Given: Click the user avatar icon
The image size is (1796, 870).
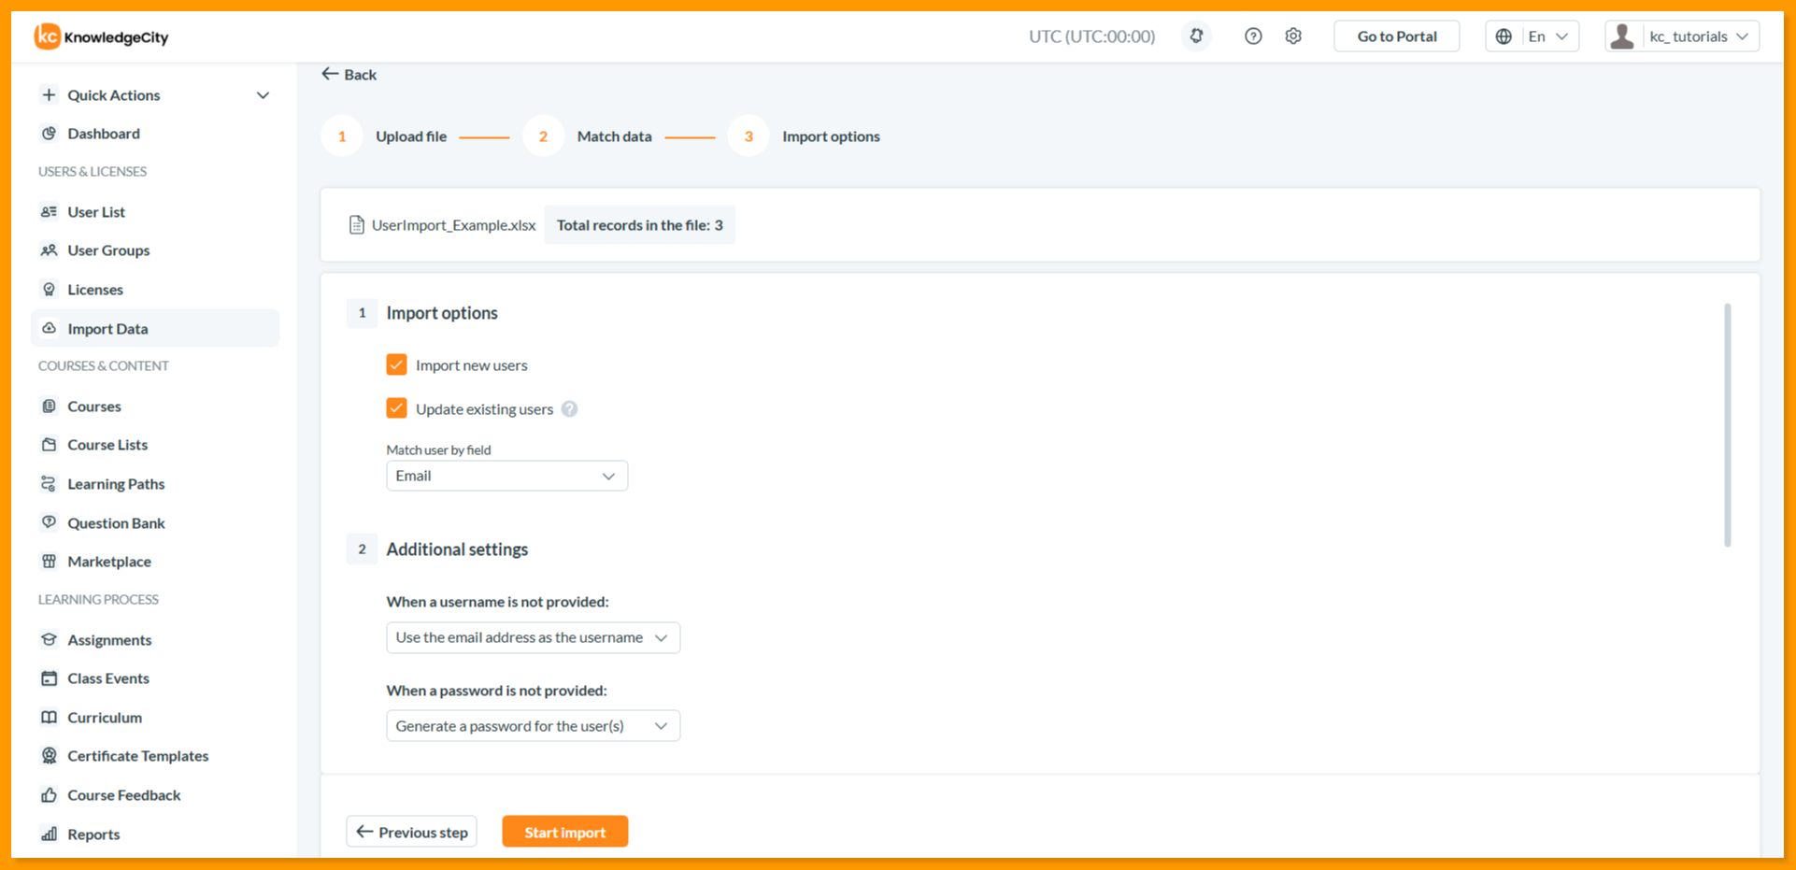Looking at the screenshot, I should [1623, 36].
